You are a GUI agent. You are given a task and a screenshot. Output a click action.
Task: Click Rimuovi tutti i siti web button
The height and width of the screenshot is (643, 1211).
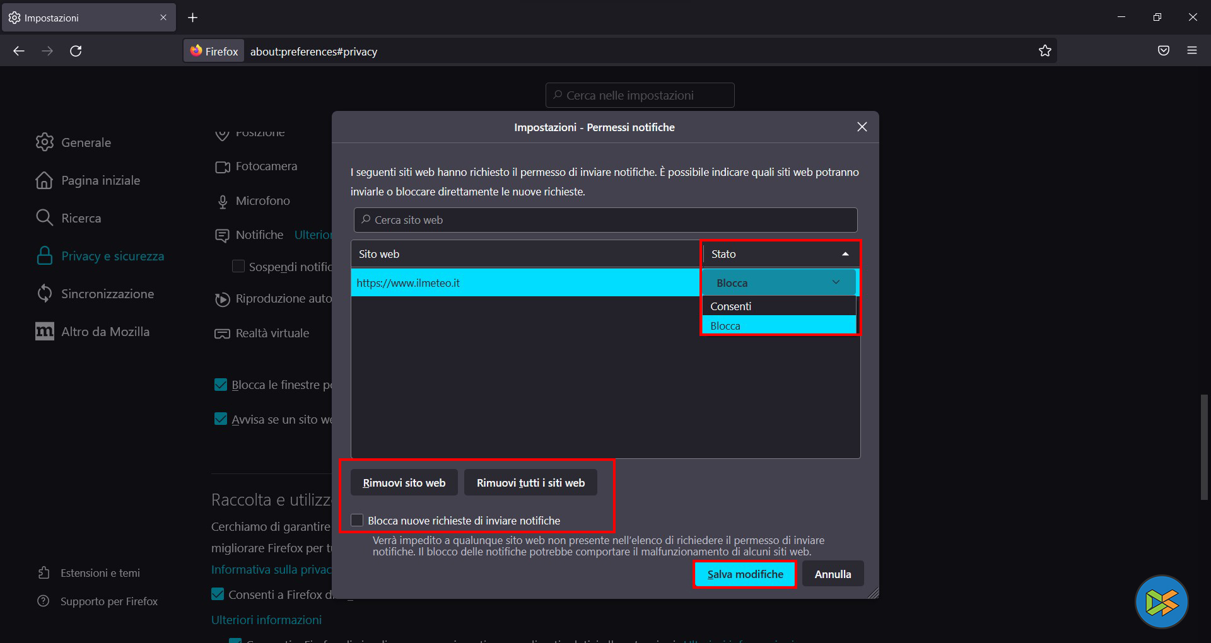click(x=530, y=483)
